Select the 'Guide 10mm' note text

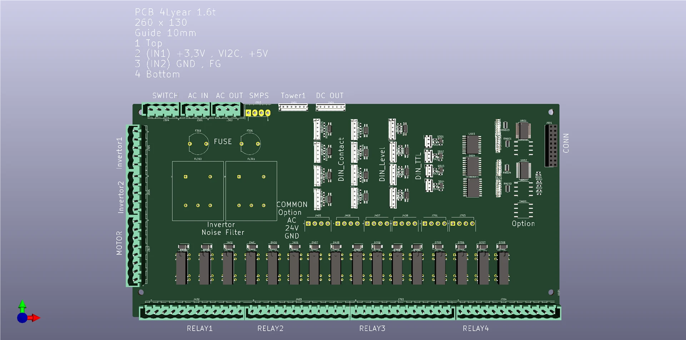165,33
